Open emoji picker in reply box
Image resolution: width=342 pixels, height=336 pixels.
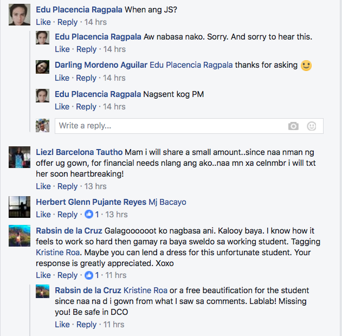[x=312, y=126]
